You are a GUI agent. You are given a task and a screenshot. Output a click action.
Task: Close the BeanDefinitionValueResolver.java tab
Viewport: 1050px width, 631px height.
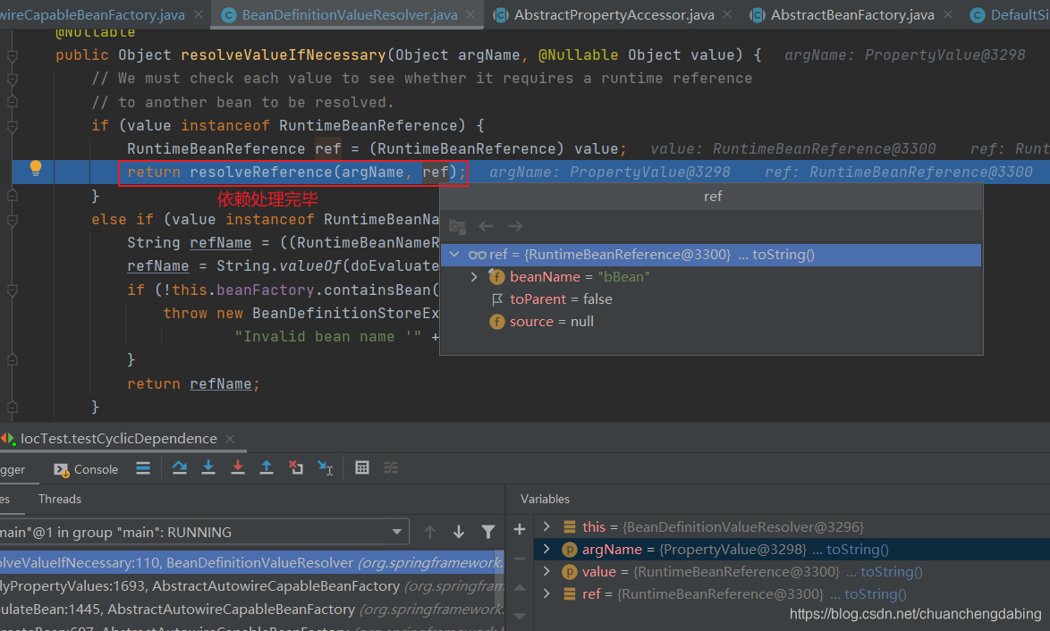[x=470, y=14]
